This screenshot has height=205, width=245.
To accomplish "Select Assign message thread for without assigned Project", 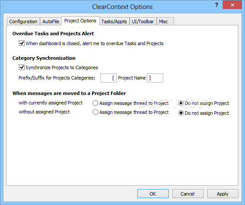I will click(95, 112).
